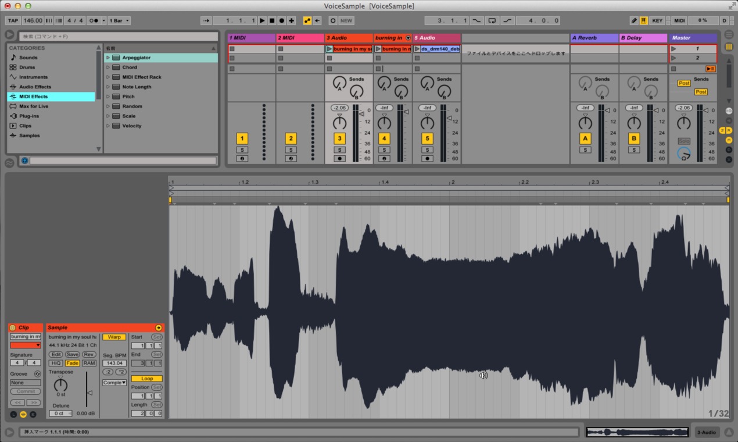The height and width of the screenshot is (442, 738).
Task: Solo track 5 Audio
Action: 428,150
